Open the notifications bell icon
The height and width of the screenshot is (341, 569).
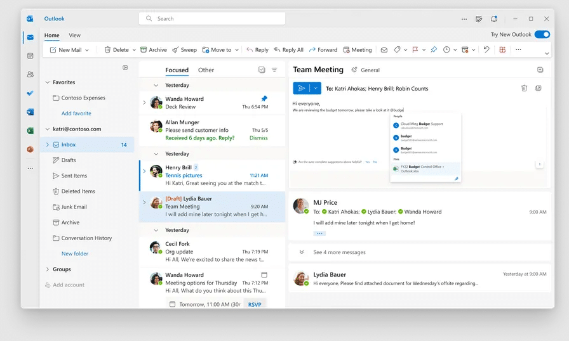click(494, 19)
